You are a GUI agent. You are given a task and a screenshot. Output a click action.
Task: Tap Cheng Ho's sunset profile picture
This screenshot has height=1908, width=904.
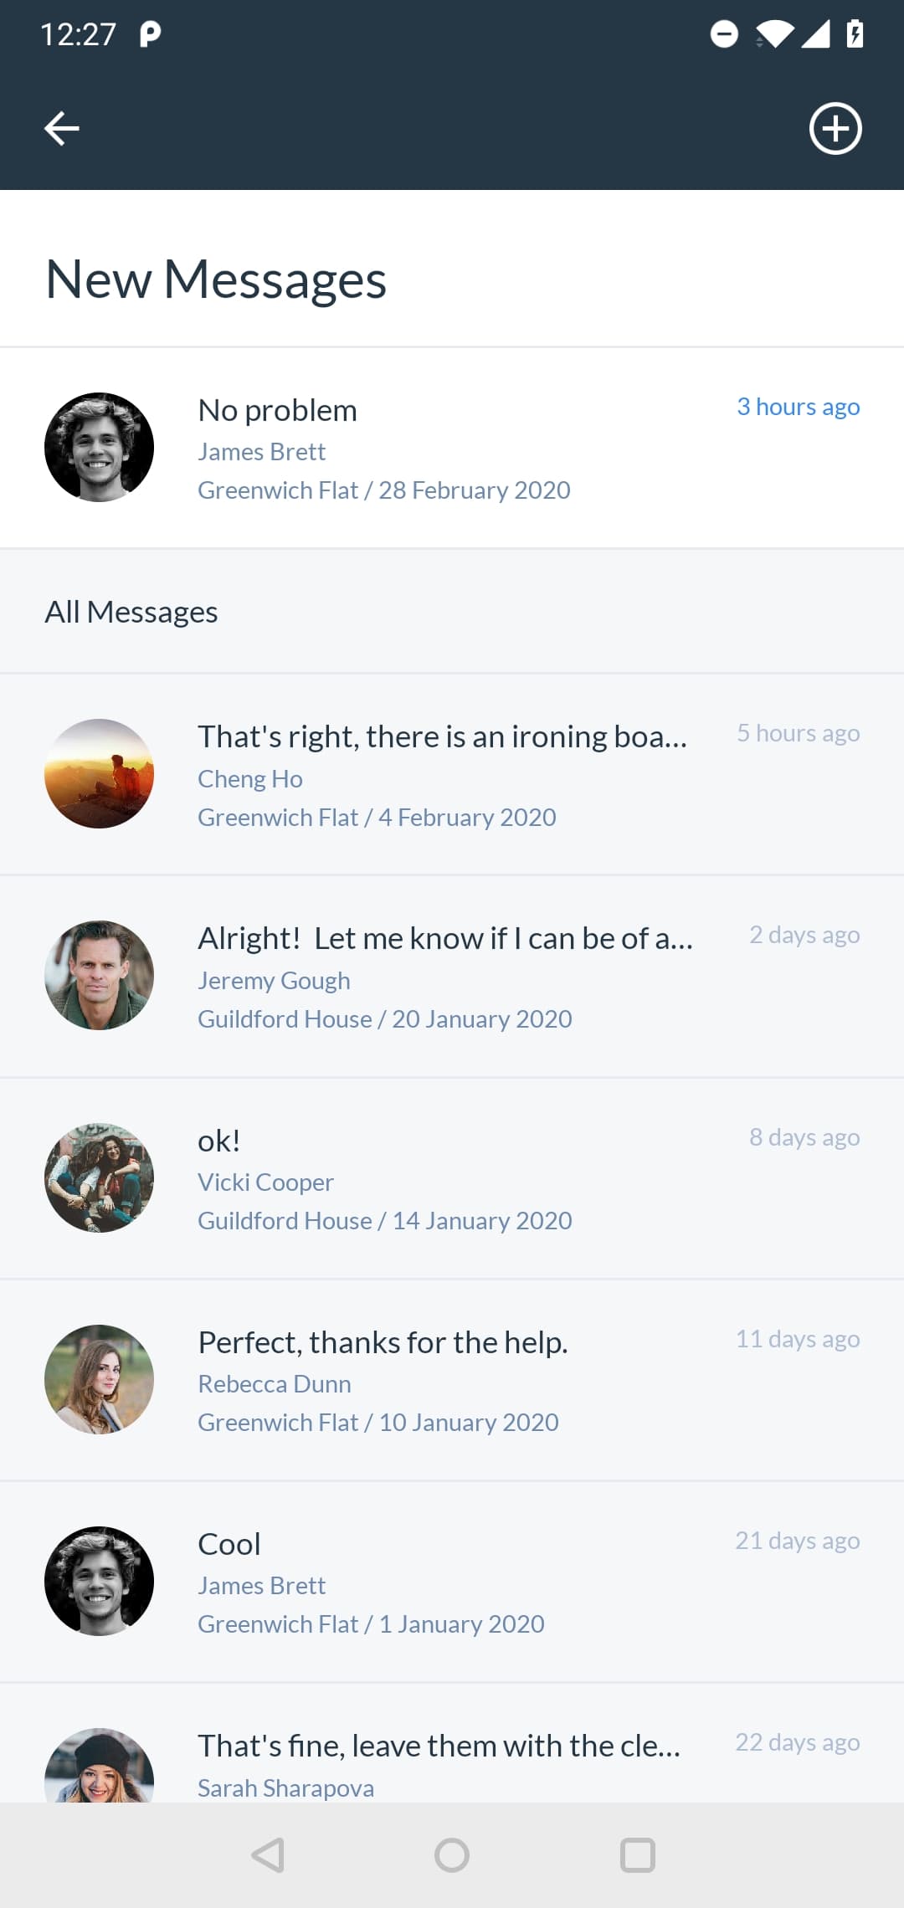click(x=99, y=773)
